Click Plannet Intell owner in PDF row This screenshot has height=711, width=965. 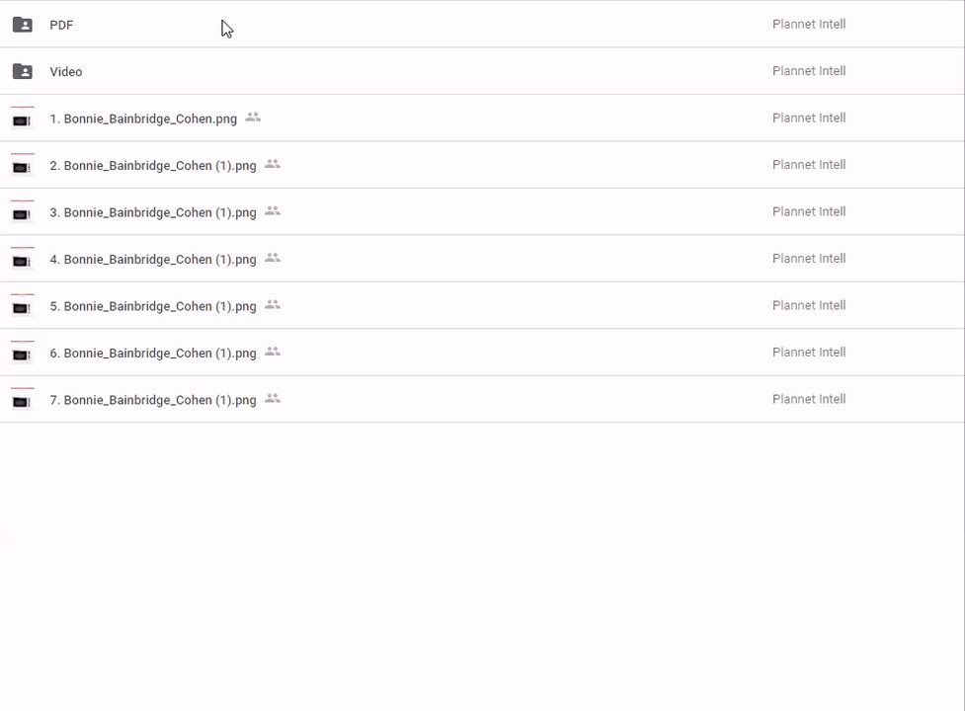(809, 24)
